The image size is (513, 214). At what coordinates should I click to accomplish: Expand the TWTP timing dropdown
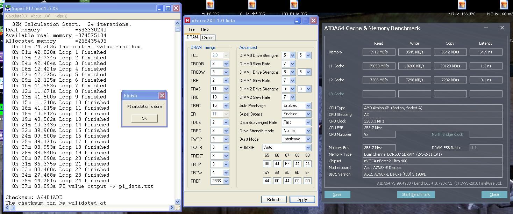pos(226,139)
